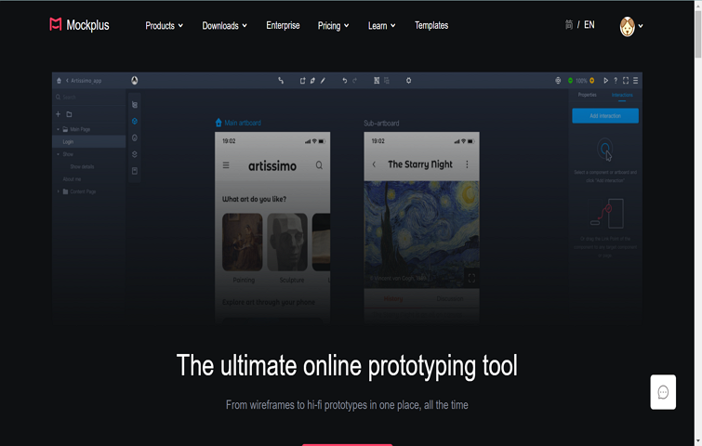Click the layers stack icon in side strip
The width and height of the screenshot is (702, 446).
point(134,154)
